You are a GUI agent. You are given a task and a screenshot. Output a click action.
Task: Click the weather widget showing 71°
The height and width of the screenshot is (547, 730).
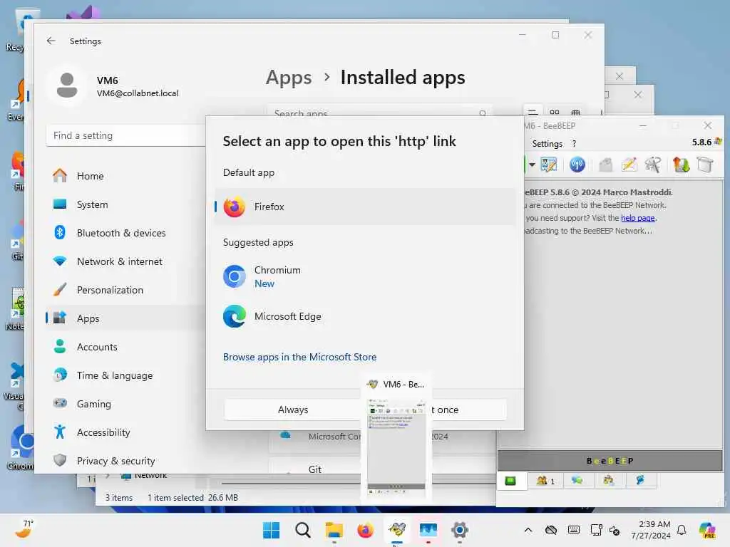coord(24,530)
